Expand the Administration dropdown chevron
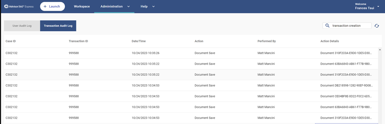This screenshot has width=385, height=124. [x=128, y=7]
